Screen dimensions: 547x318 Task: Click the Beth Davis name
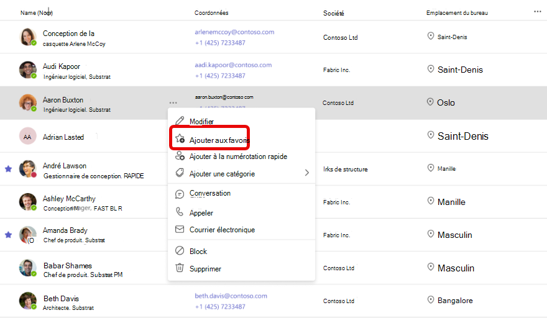(x=61, y=299)
